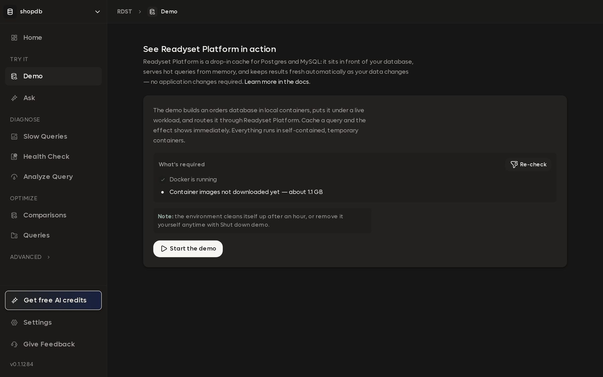The width and height of the screenshot is (603, 377).
Task: Click the breadcrumb chevron separator
Action: [x=140, y=12]
